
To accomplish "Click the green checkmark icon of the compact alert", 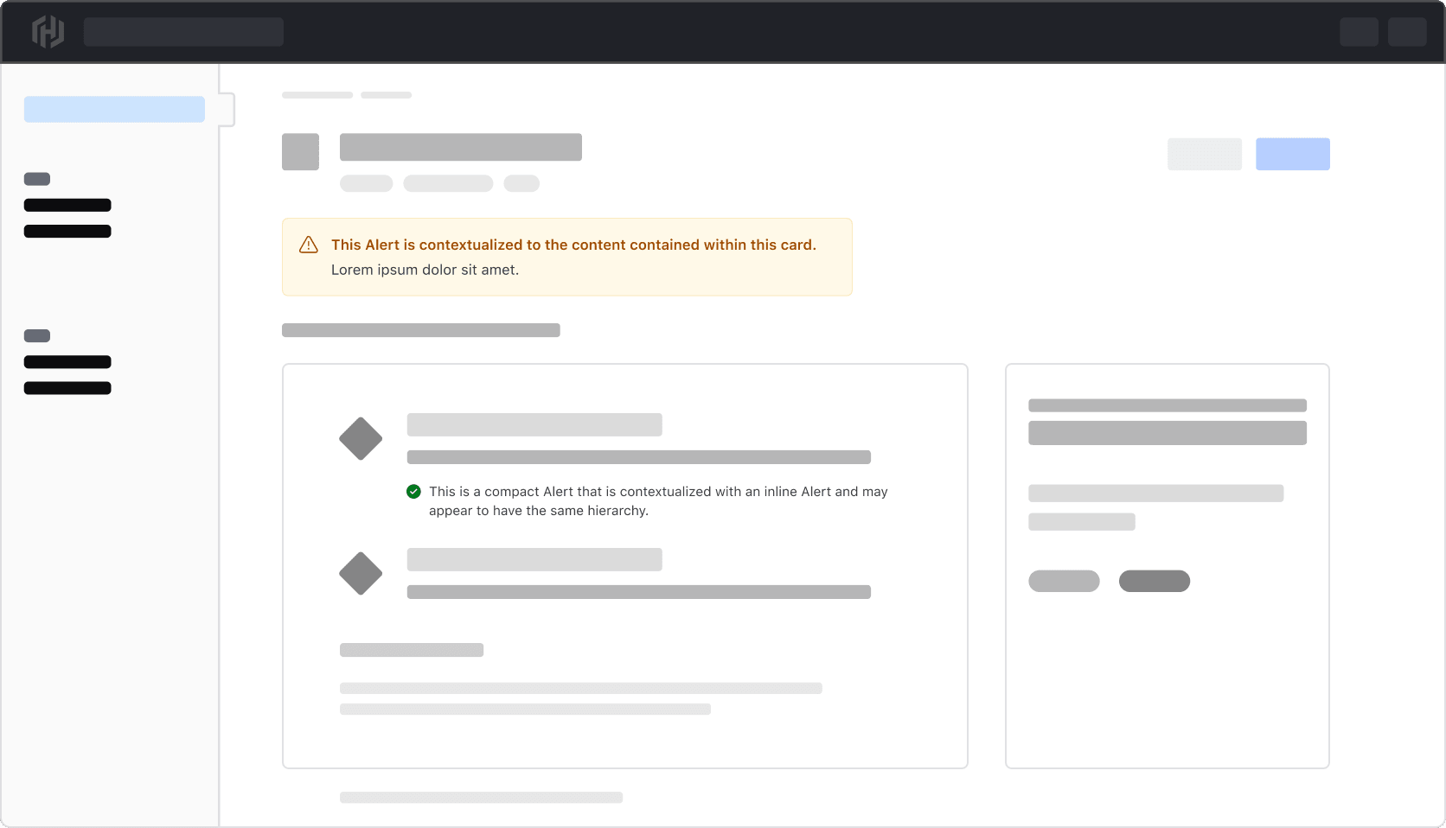I will coord(413,492).
